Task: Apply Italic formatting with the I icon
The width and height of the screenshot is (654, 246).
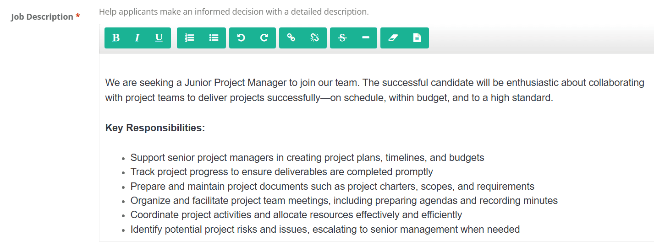Action: (137, 38)
